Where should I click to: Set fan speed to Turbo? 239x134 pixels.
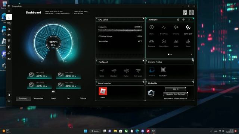click(126, 73)
